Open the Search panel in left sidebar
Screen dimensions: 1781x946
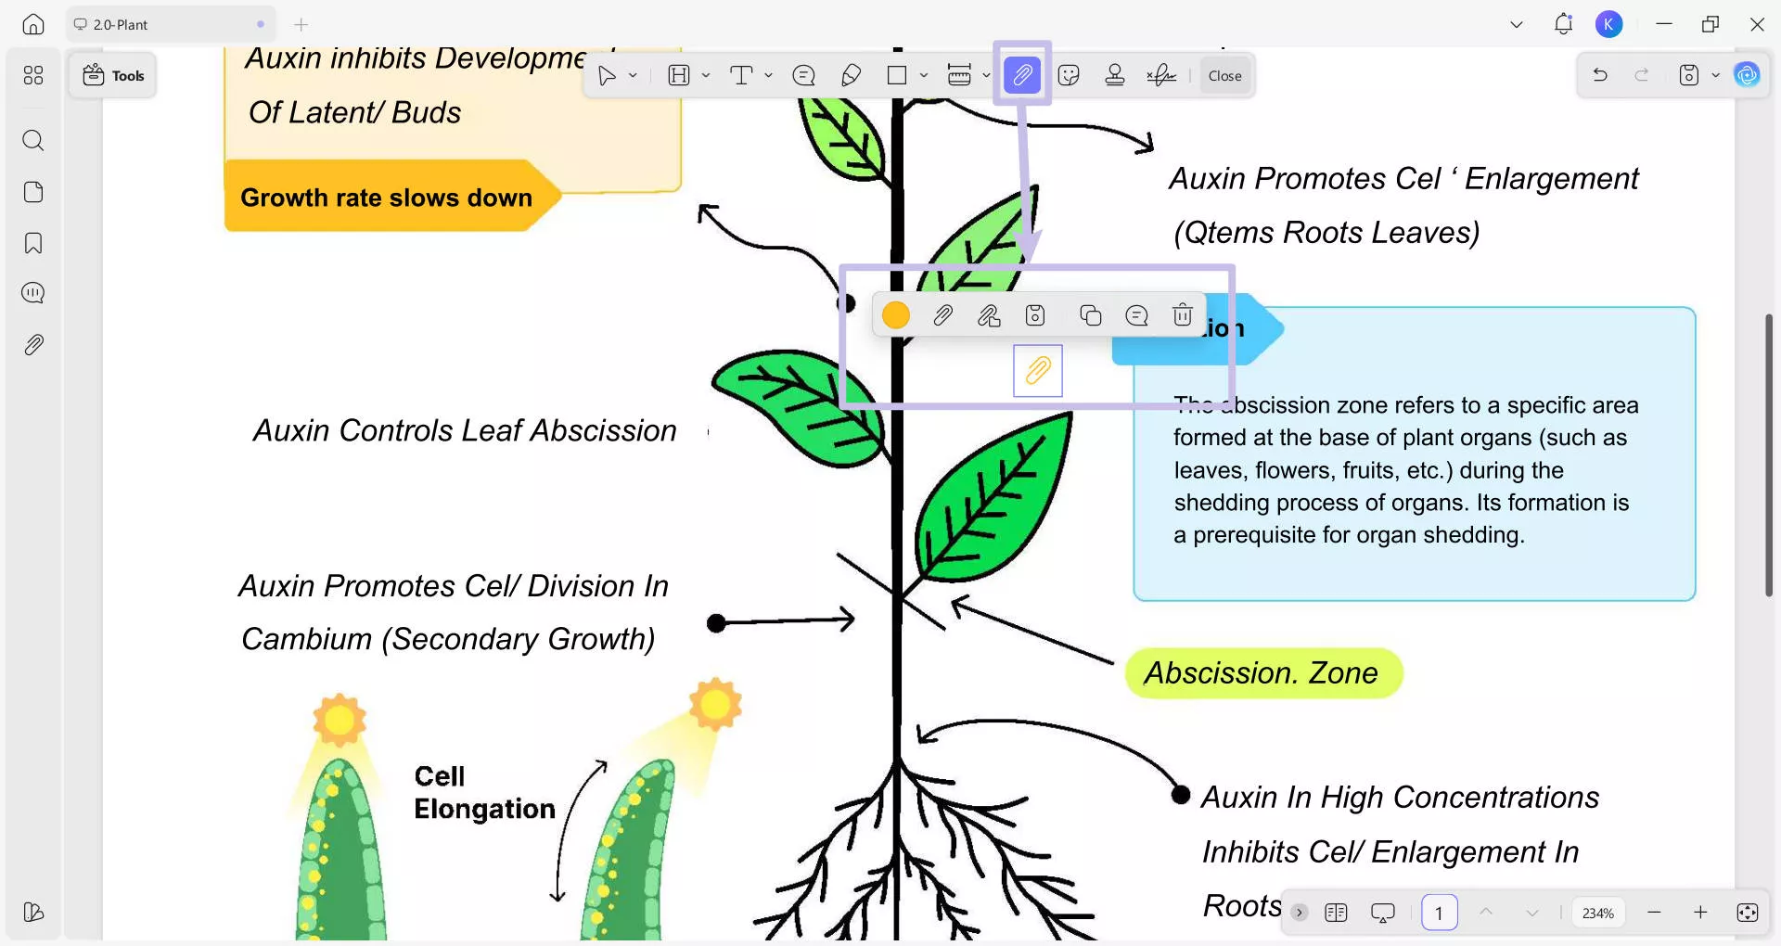(x=33, y=140)
